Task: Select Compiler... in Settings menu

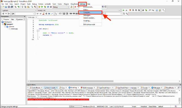Action: (90, 12)
